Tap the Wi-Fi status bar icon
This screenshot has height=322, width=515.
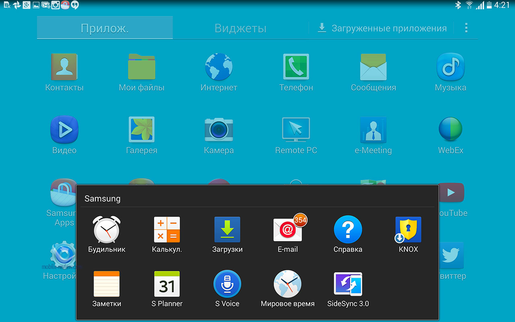[469, 5]
